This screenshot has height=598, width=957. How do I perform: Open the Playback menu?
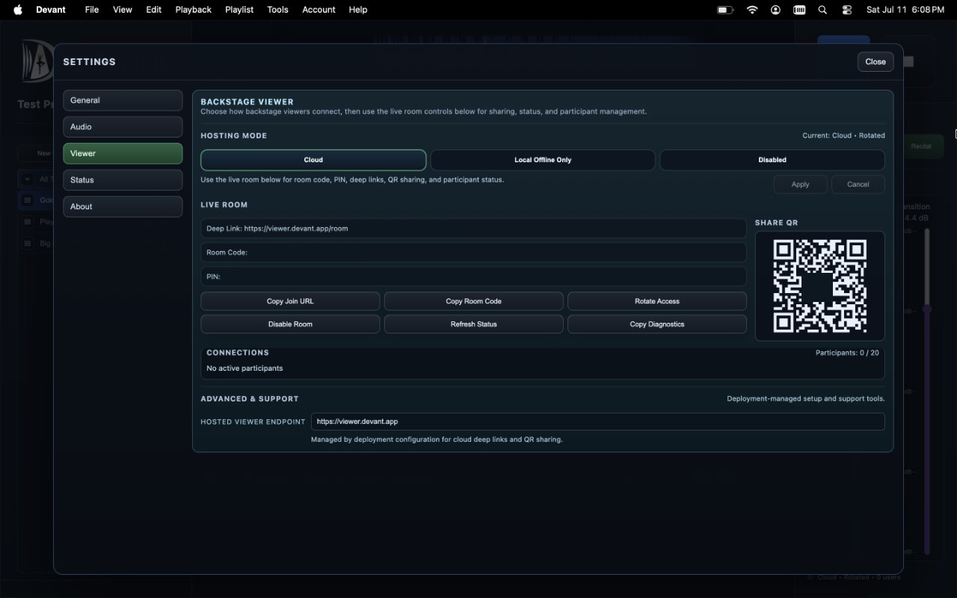194,10
